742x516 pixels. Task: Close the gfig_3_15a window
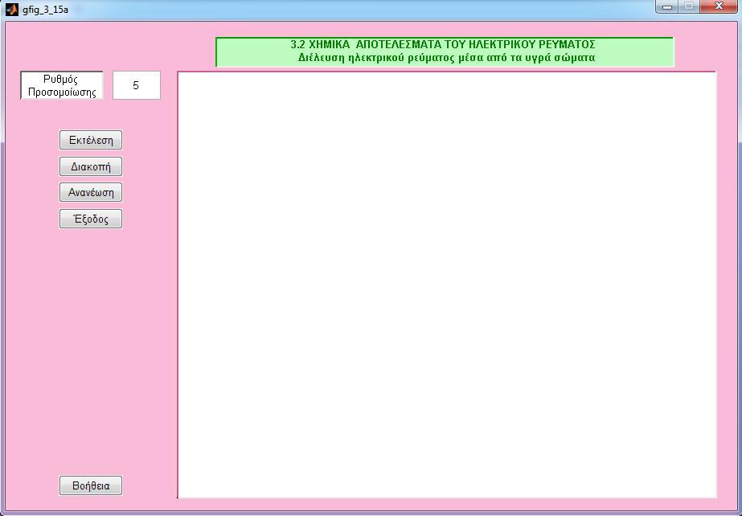coord(719,6)
